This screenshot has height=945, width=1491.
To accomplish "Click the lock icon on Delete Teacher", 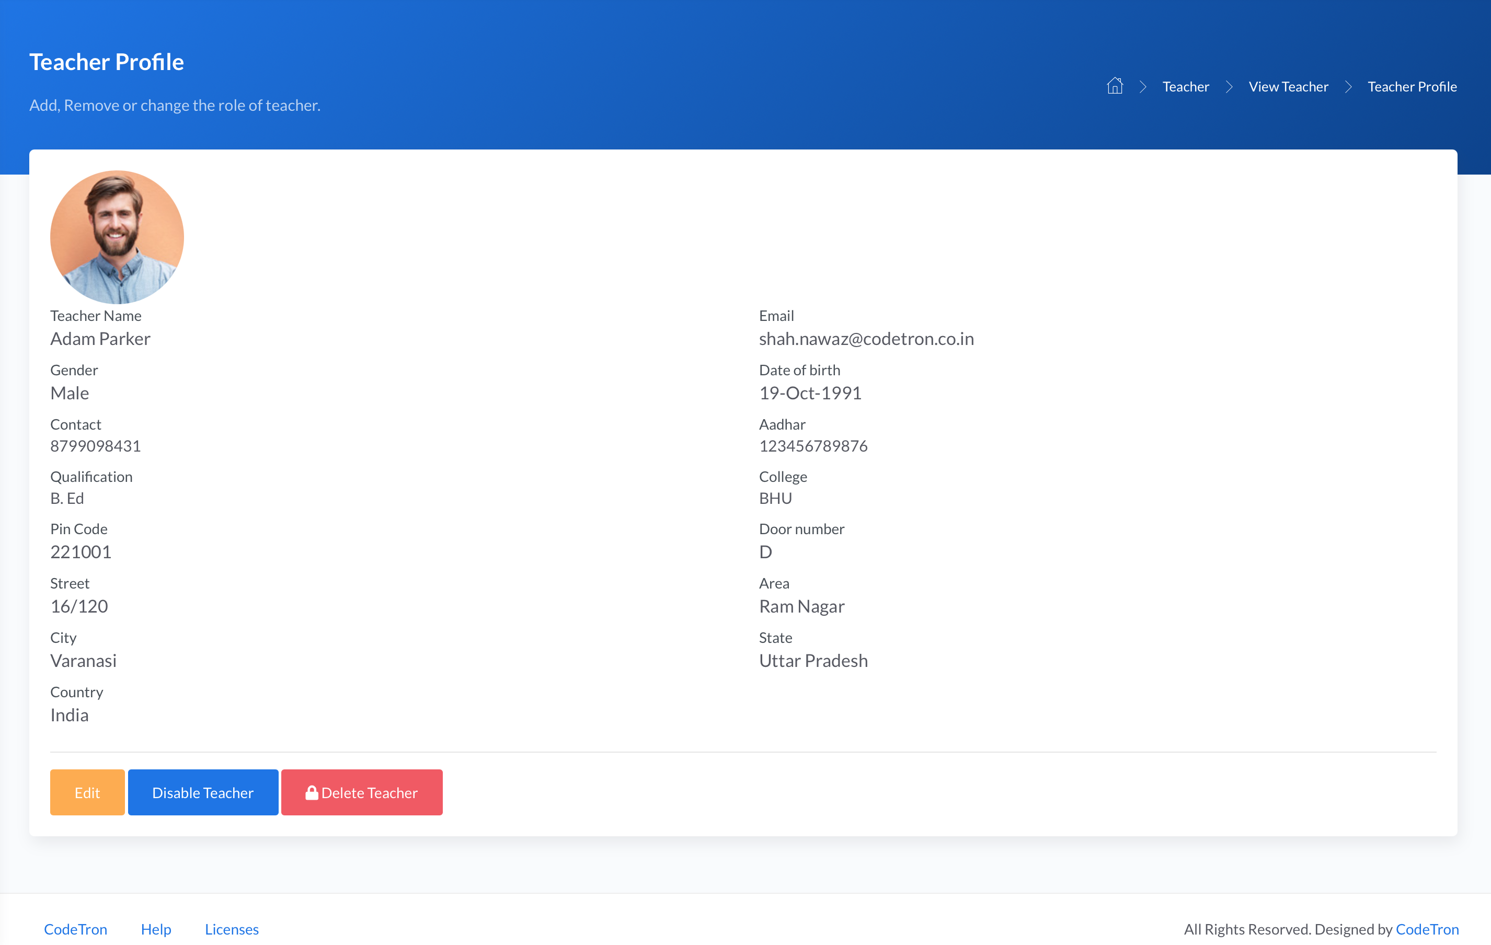I will point(312,792).
